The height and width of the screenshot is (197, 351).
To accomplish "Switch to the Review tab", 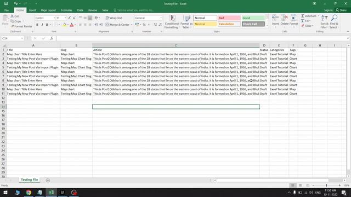I will (x=93, y=10).
